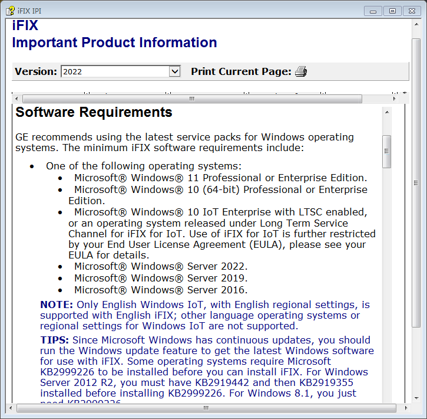This screenshot has height=419, width=427.
Task: Minimize the iFIX IPI window
Action: [373, 11]
